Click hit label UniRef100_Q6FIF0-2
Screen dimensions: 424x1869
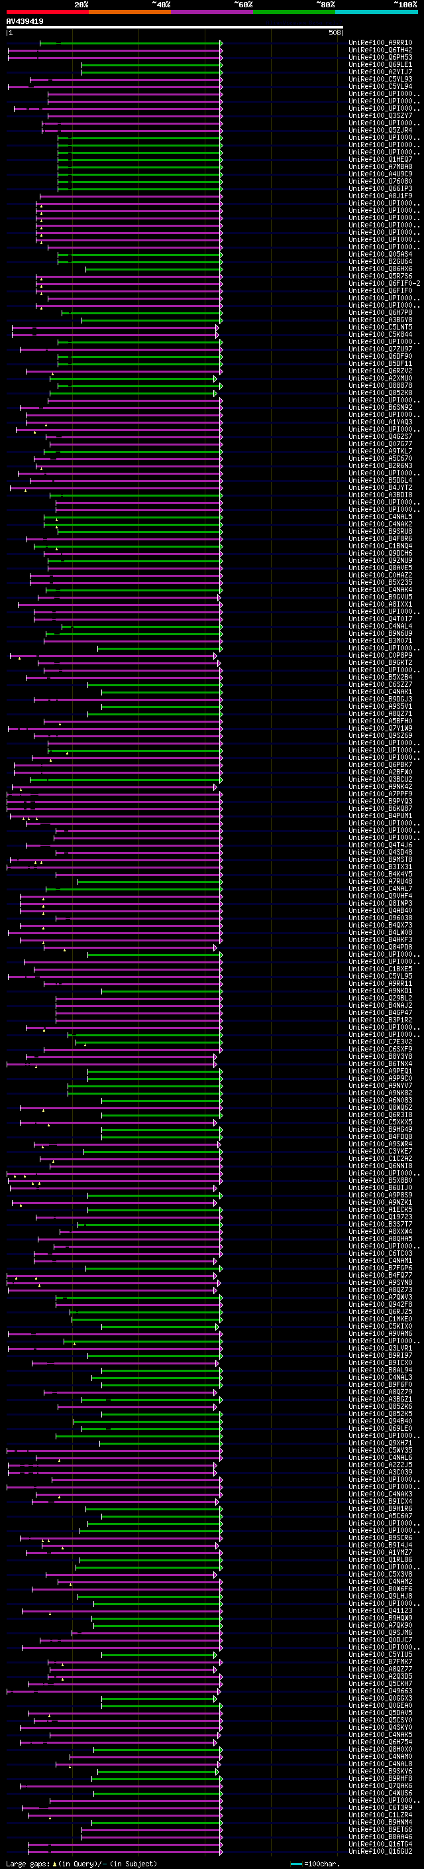pos(384,284)
